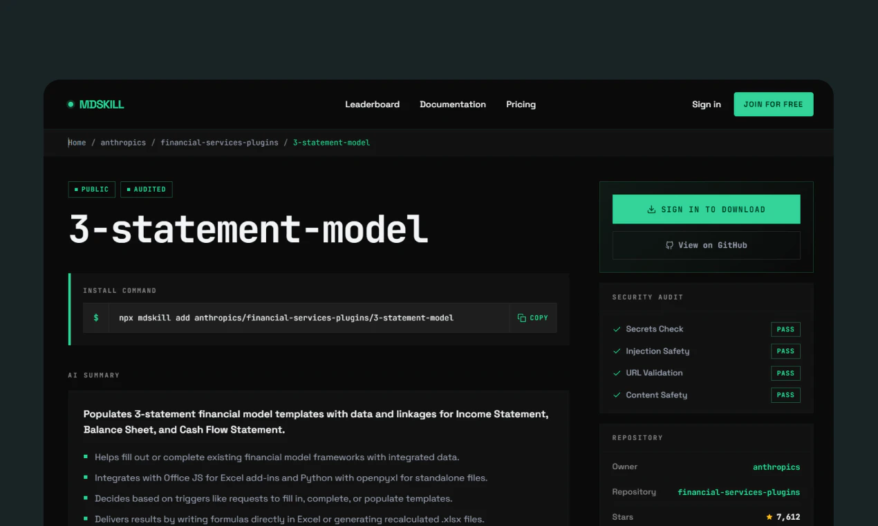The image size is (878, 526).
Task: Click the 'Decides based on triggers' bullet
Action: pyautogui.click(x=273, y=498)
